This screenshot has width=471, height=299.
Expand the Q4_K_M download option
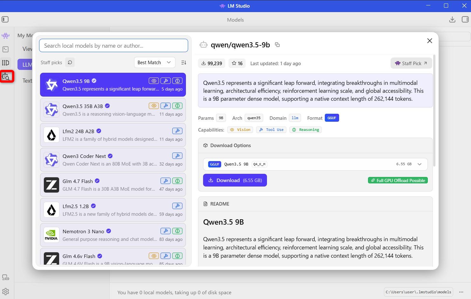(419, 164)
